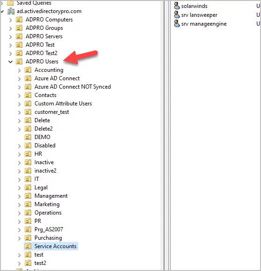
Task: Click the Service Accounts OU folder icon
Action: coord(28,246)
